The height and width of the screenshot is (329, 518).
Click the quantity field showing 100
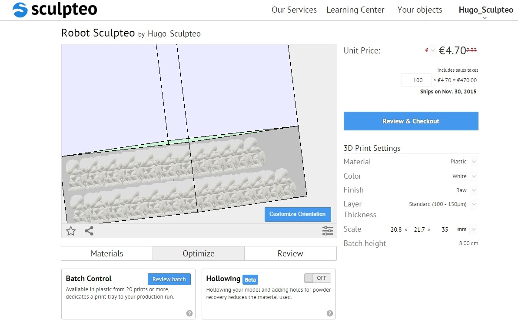coord(417,80)
